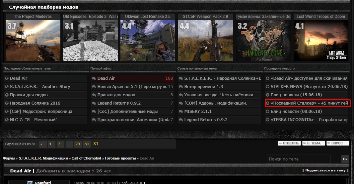Screen dimensions: 354x184
Task: Open Правки для модов in updated topics
Action: pyautogui.click(x=29, y=95)
